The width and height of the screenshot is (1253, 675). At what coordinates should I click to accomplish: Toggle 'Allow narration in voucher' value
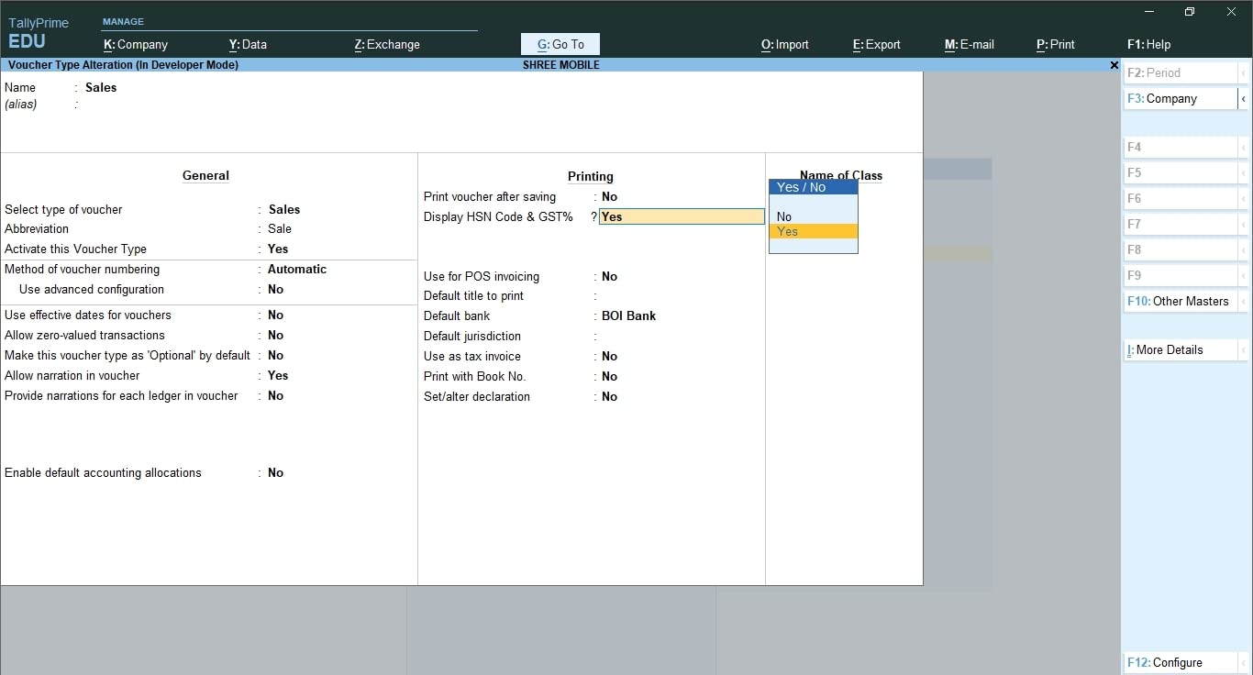[x=278, y=376]
